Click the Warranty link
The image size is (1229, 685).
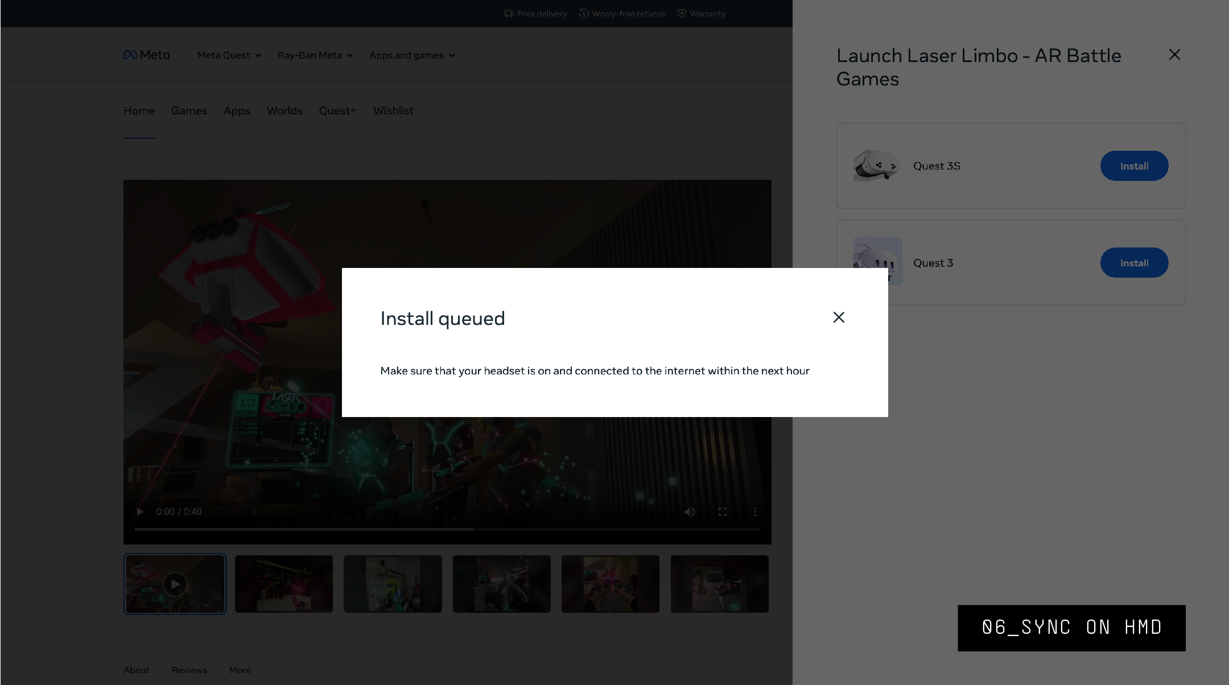point(702,14)
